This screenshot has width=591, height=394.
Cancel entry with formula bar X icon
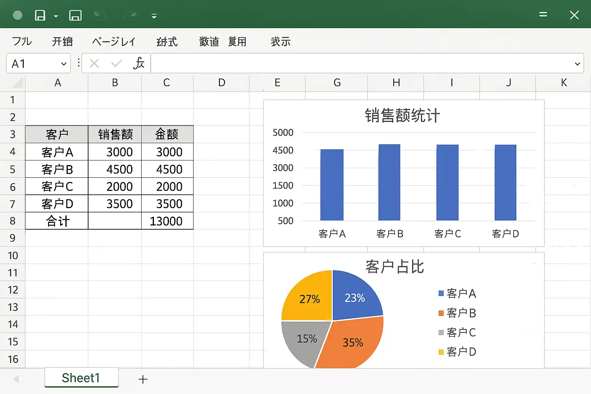pos(94,63)
